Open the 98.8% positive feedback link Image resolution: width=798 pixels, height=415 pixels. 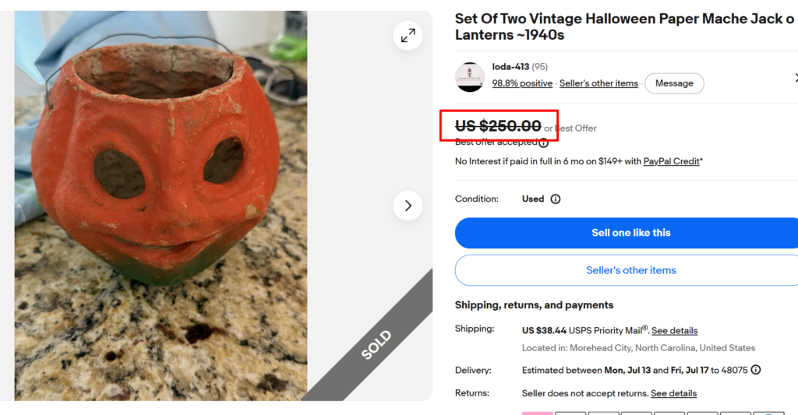(522, 83)
